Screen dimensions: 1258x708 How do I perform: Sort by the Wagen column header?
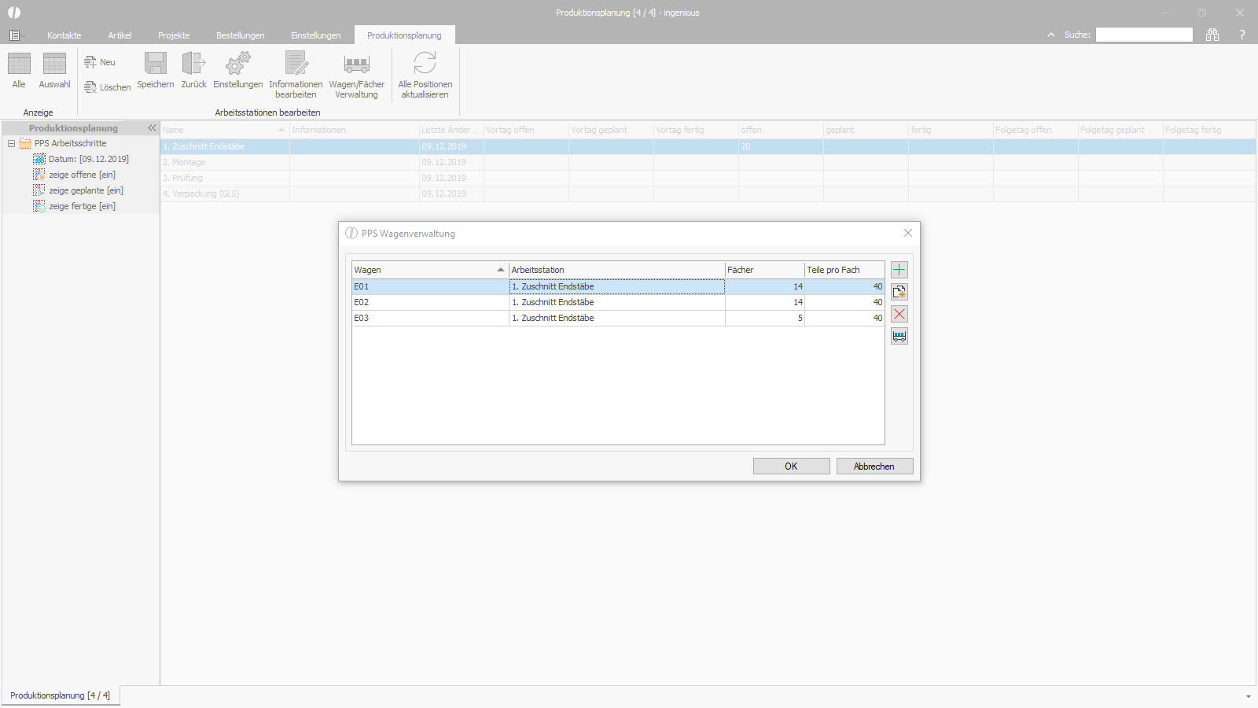click(x=430, y=270)
